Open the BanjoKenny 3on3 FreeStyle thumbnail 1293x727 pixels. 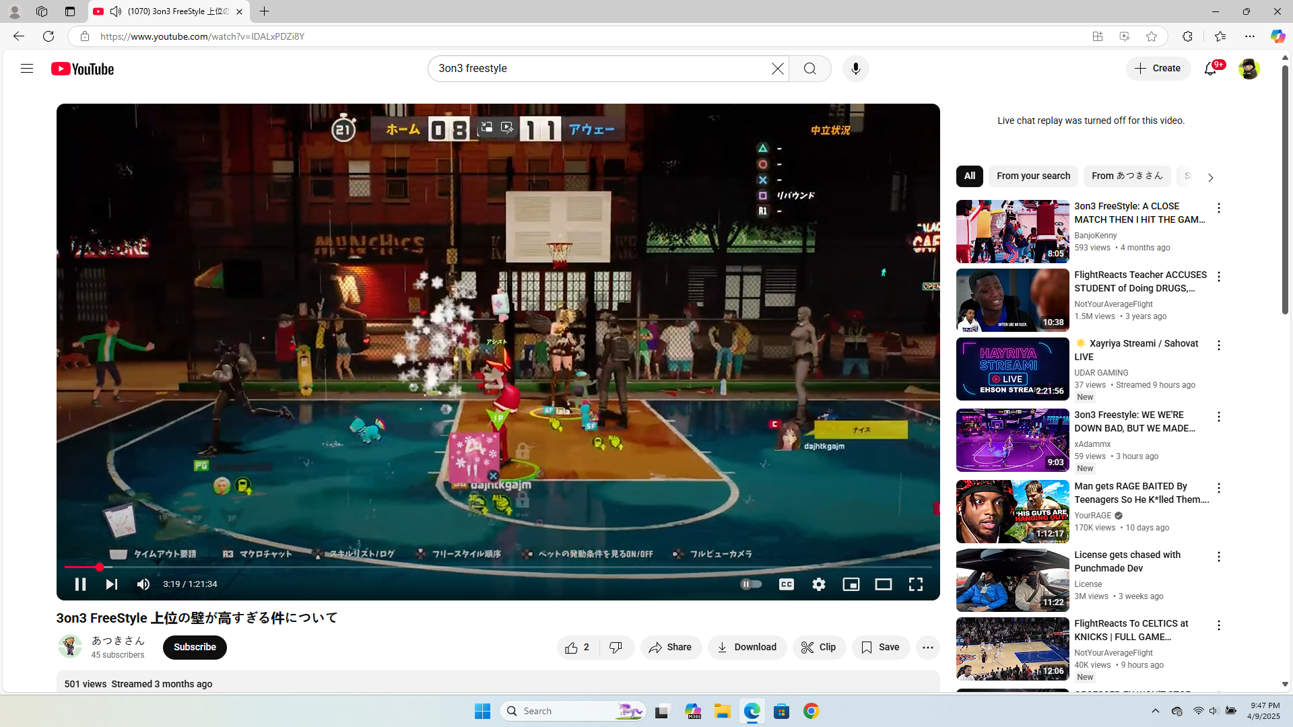pyautogui.click(x=1013, y=232)
